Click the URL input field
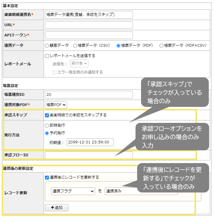The image size is (214, 217). pos(89,25)
